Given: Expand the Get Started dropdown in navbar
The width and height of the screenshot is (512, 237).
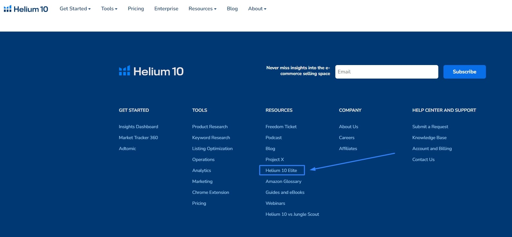Looking at the screenshot, I should [75, 9].
